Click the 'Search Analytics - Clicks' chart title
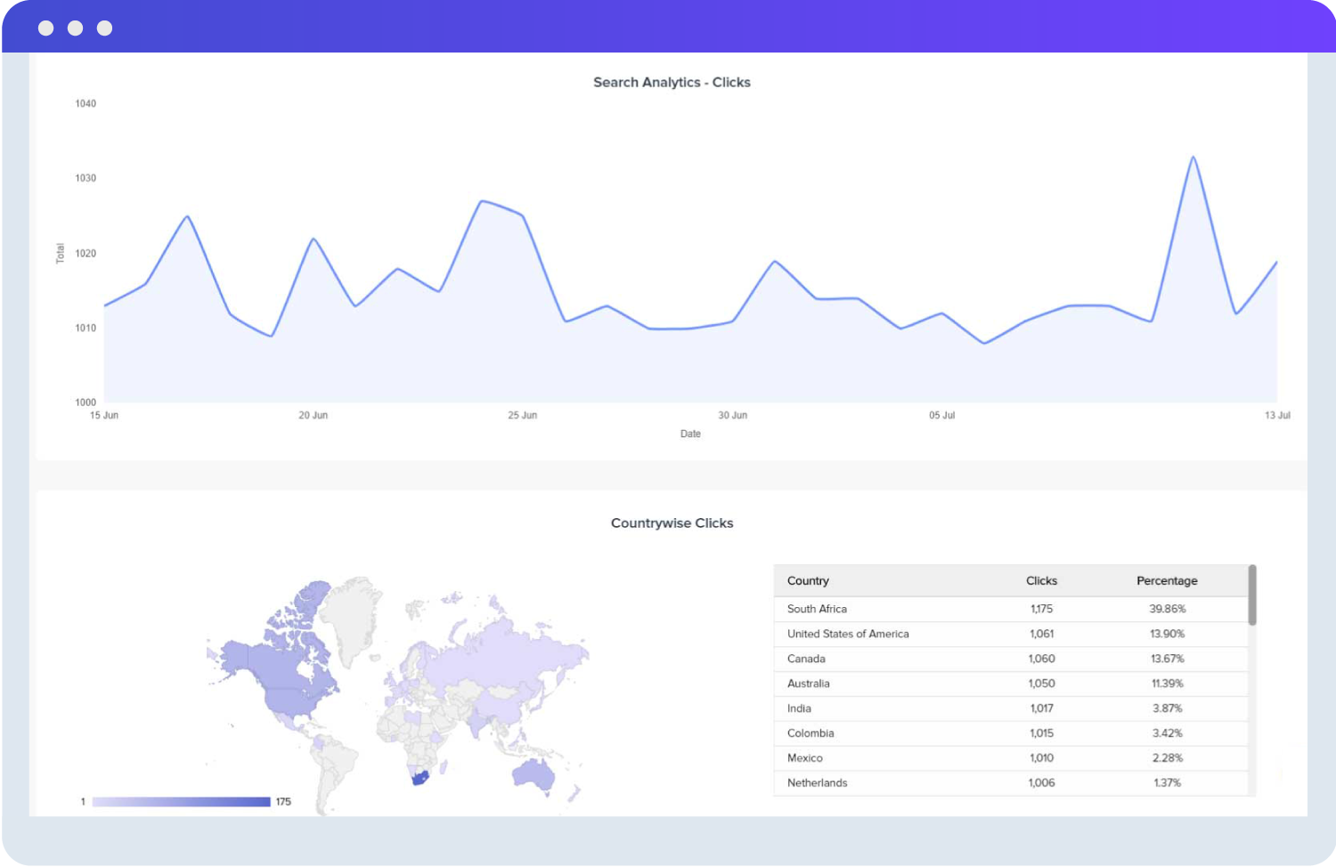 click(x=672, y=82)
